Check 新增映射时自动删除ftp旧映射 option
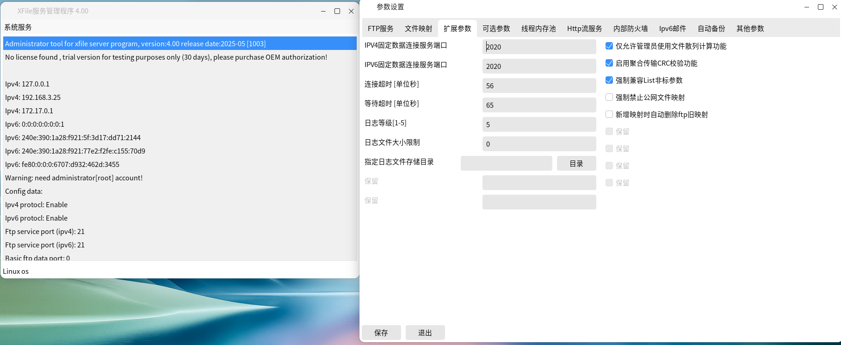 (x=609, y=115)
